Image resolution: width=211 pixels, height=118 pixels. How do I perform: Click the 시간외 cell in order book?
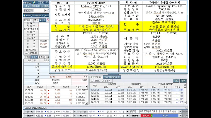point(56,84)
